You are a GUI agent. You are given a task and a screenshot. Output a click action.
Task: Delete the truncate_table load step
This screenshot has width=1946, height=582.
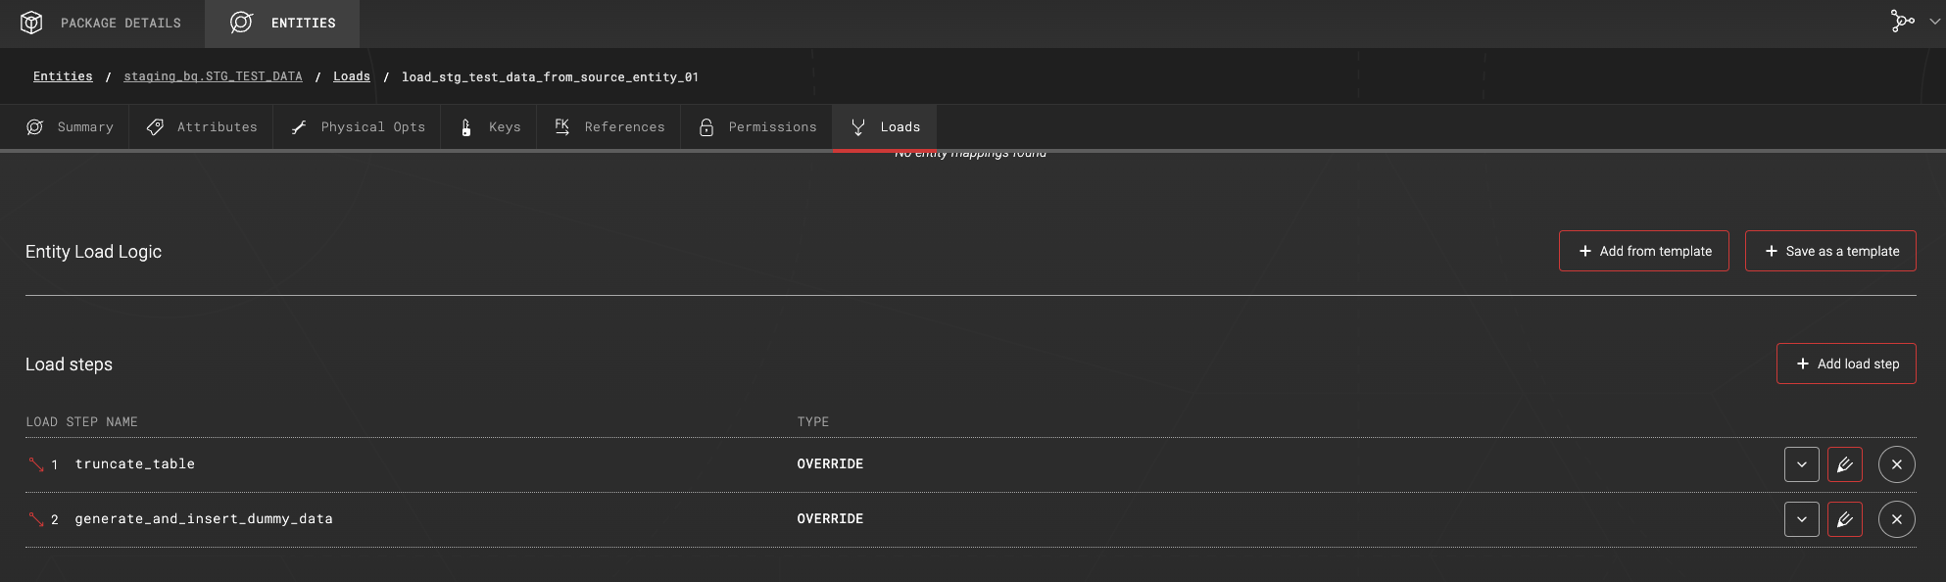coord(1896,464)
